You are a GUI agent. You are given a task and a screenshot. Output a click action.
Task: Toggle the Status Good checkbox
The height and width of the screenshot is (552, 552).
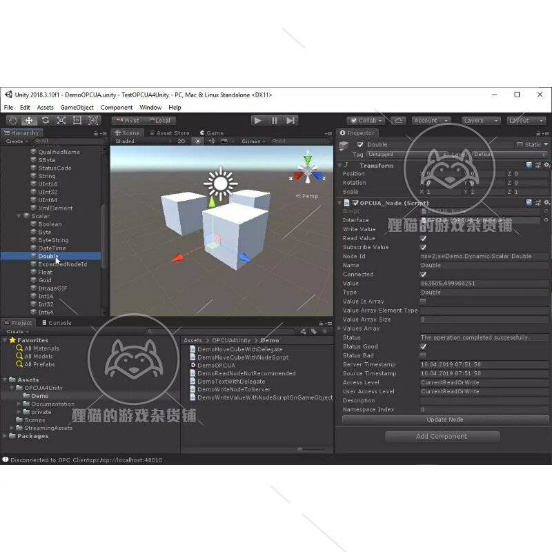423,347
